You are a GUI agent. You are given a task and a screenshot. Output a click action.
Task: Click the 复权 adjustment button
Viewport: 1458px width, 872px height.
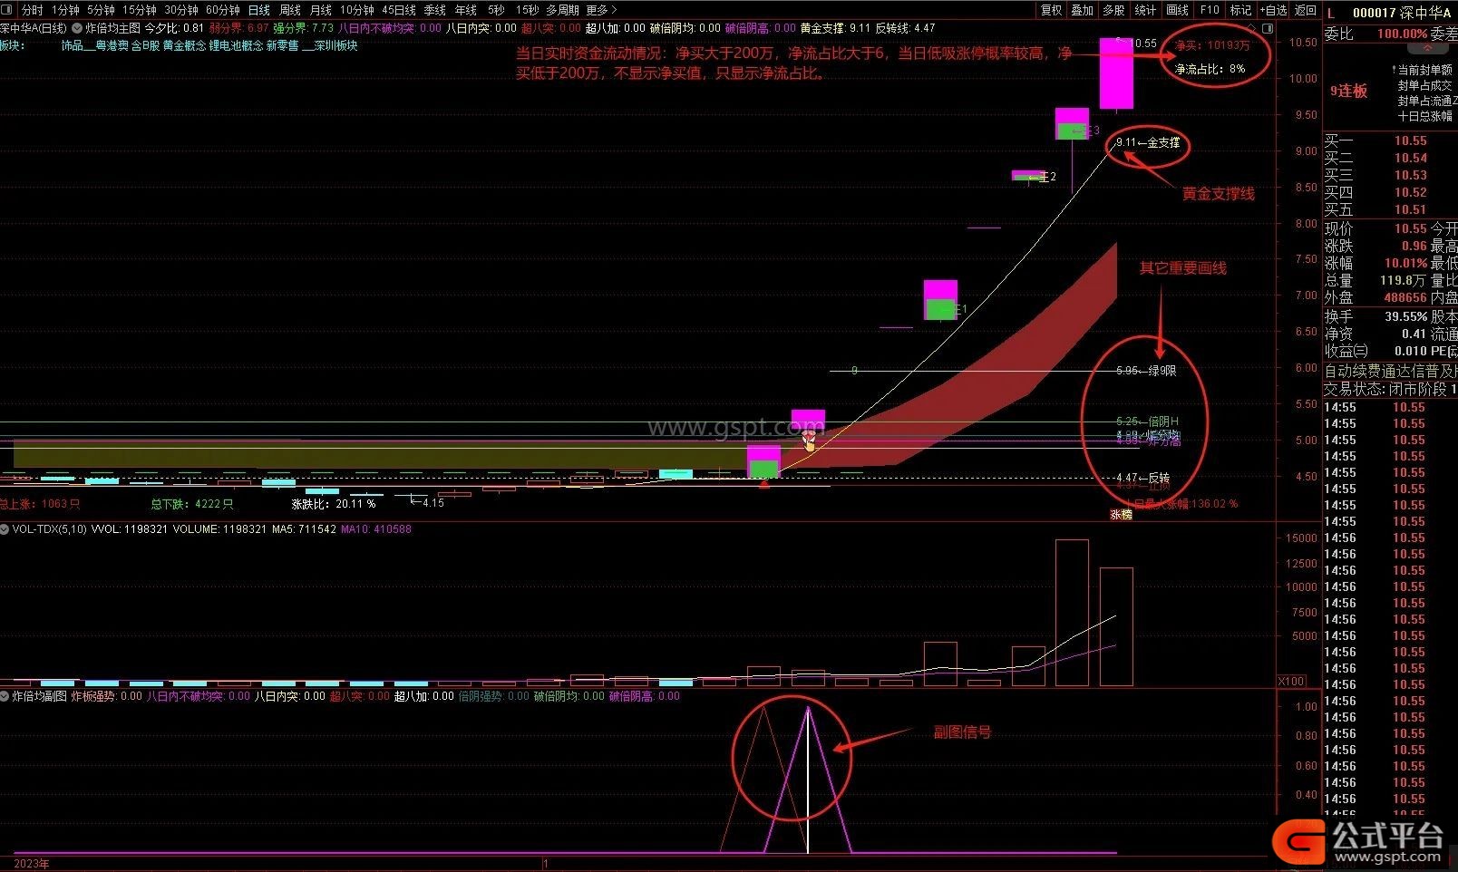(x=1051, y=10)
